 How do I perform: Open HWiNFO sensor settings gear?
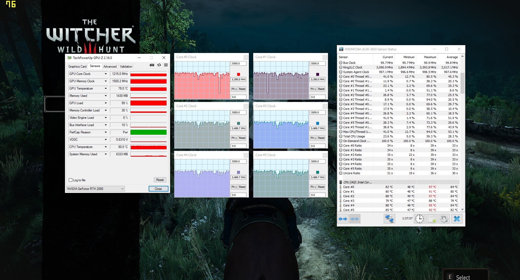coord(444,219)
